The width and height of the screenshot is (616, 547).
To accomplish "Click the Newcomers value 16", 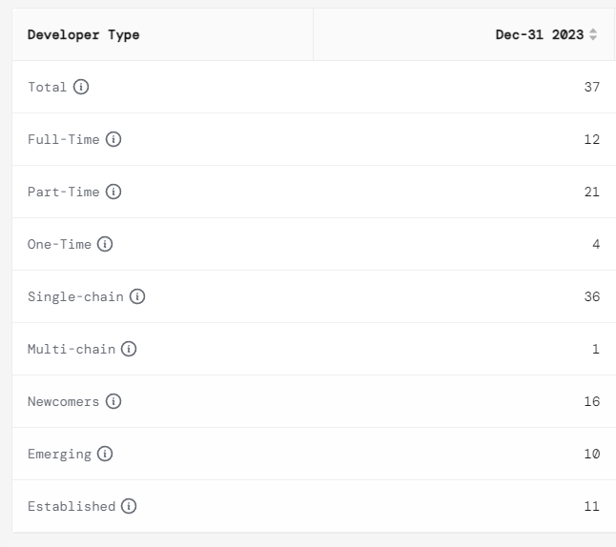I will (x=592, y=401).
